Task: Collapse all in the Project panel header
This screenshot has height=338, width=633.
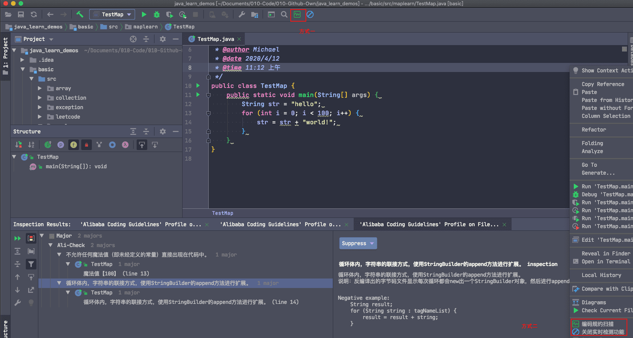Action: pyautogui.click(x=146, y=39)
